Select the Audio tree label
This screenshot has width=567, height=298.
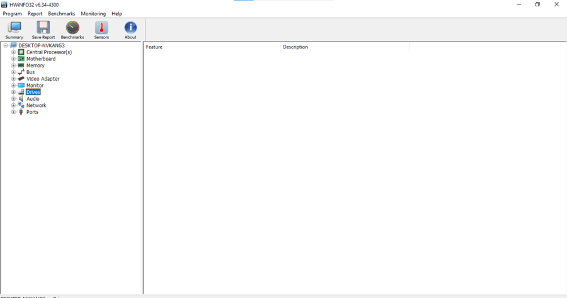[x=33, y=99]
